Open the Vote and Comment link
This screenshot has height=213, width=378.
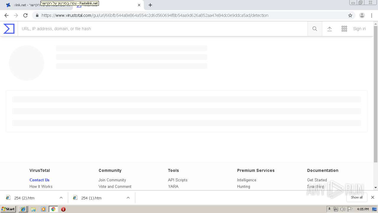click(115, 186)
